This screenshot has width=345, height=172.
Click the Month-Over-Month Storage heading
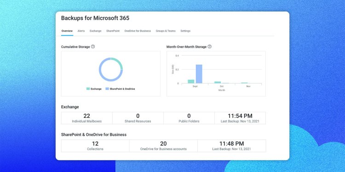click(187, 47)
